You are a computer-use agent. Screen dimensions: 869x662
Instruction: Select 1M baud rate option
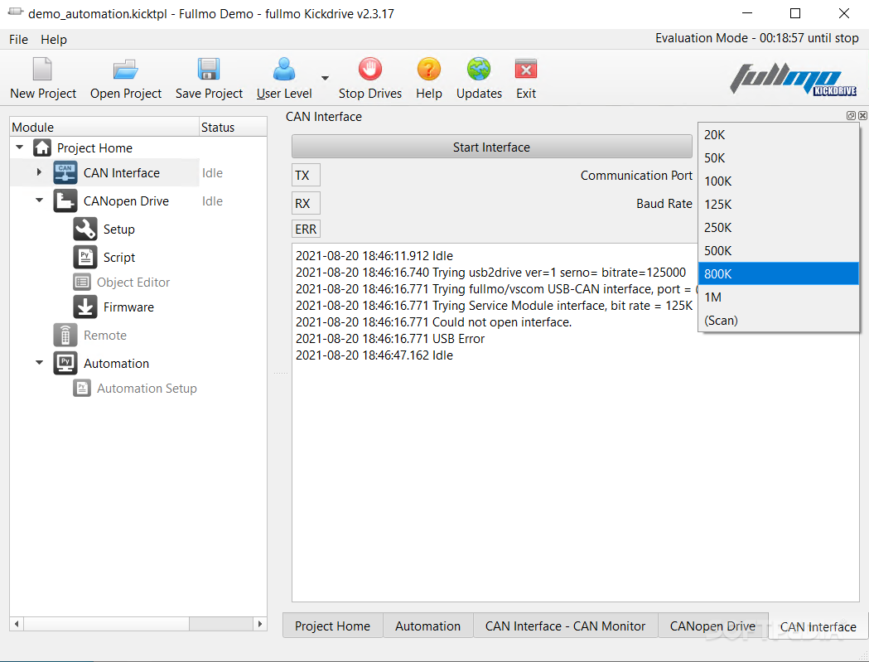click(x=779, y=297)
